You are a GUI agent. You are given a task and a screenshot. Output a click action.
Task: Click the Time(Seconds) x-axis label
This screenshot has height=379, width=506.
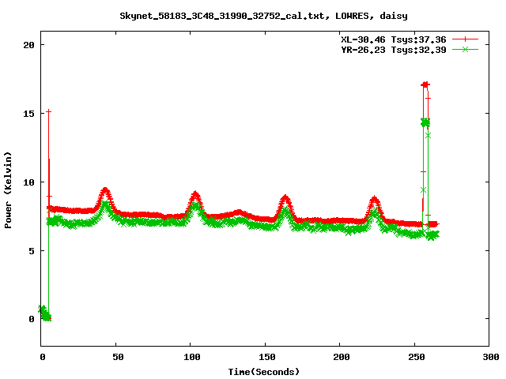[263, 372]
